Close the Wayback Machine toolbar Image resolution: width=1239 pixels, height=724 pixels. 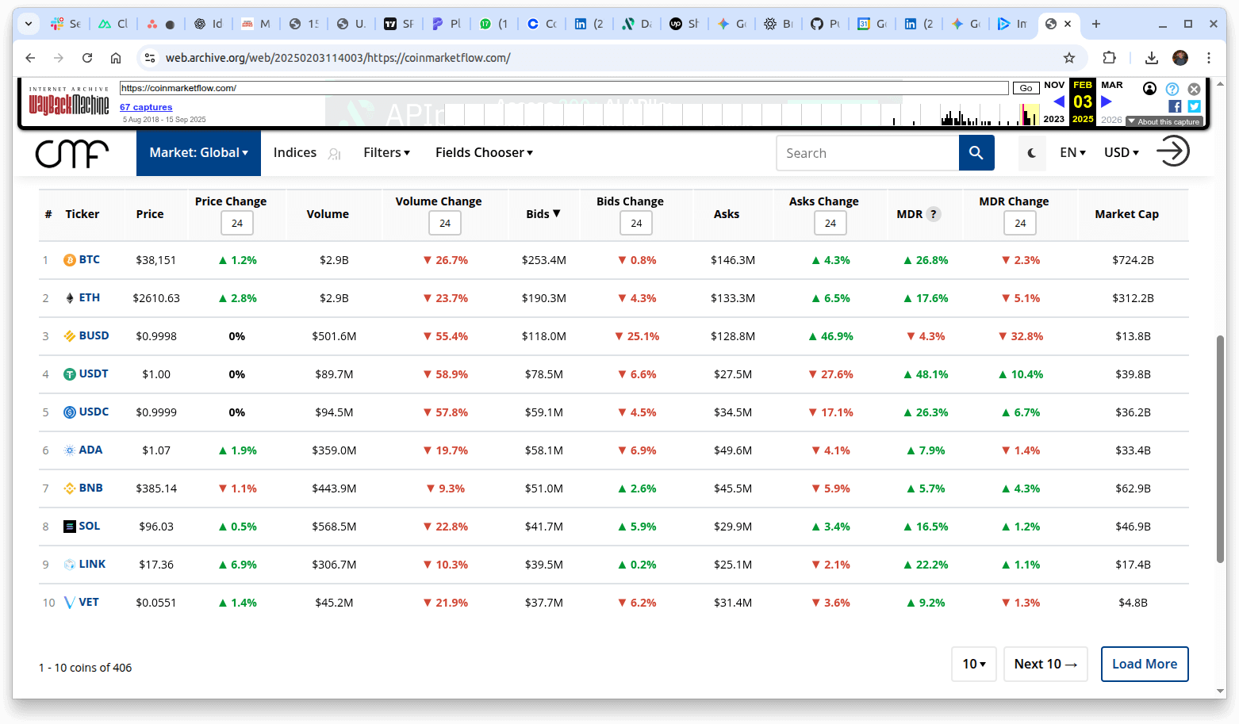coord(1194,89)
